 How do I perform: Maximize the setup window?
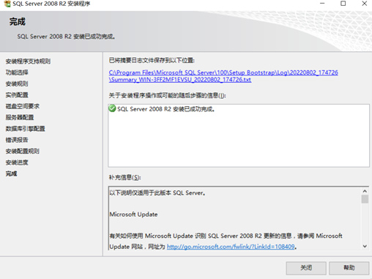343,4
